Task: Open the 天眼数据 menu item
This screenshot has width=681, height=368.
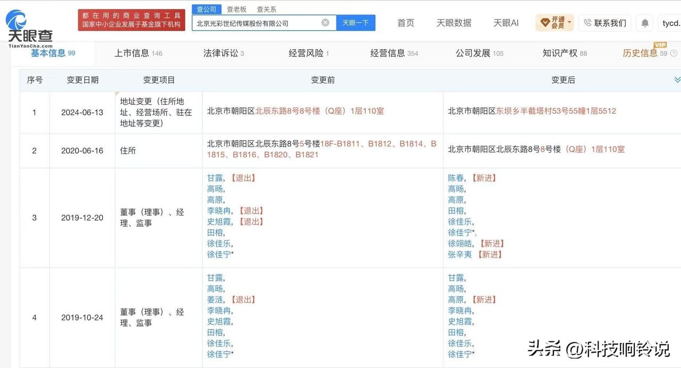Action: (x=454, y=23)
